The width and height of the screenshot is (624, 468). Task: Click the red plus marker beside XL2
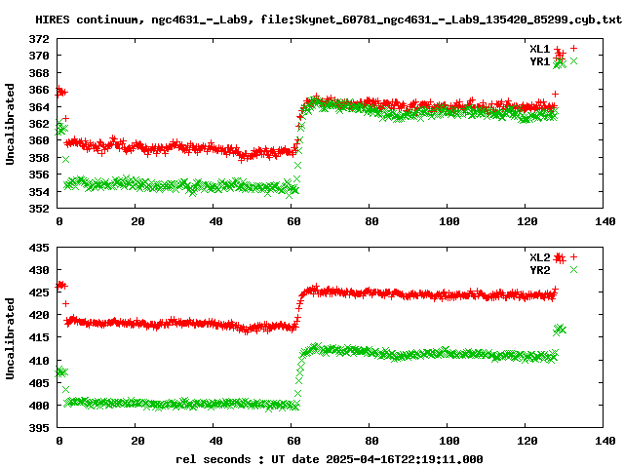point(573,257)
